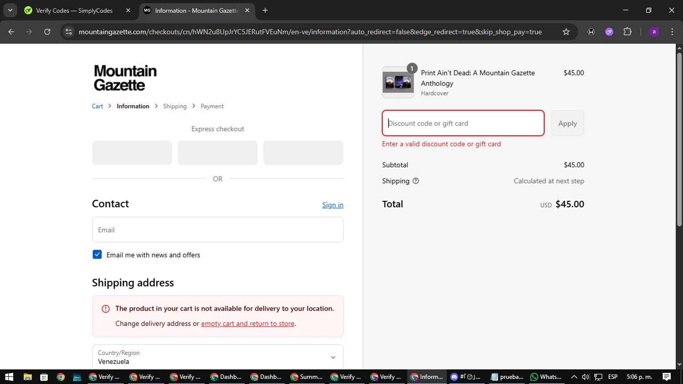Image resolution: width=683 pixels, height=384 pixels.
Task: Click the ESP language indicator
Action: pyautogui.click(x=613, y=377)
